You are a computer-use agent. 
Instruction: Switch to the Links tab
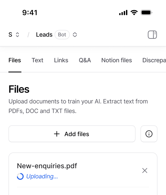click(61, 60)
